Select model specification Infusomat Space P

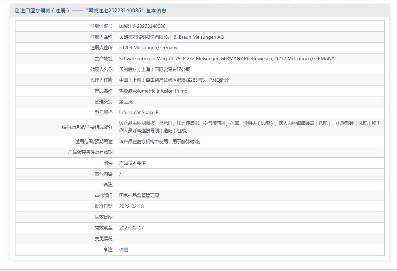tap(139, 112)
